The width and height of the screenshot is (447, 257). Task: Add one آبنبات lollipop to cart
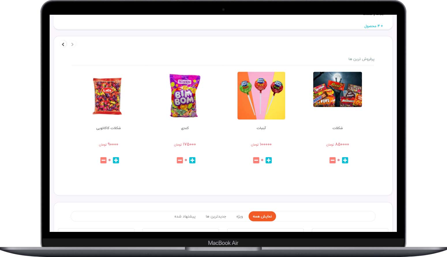pyautogui.click(x=269, y=160)
